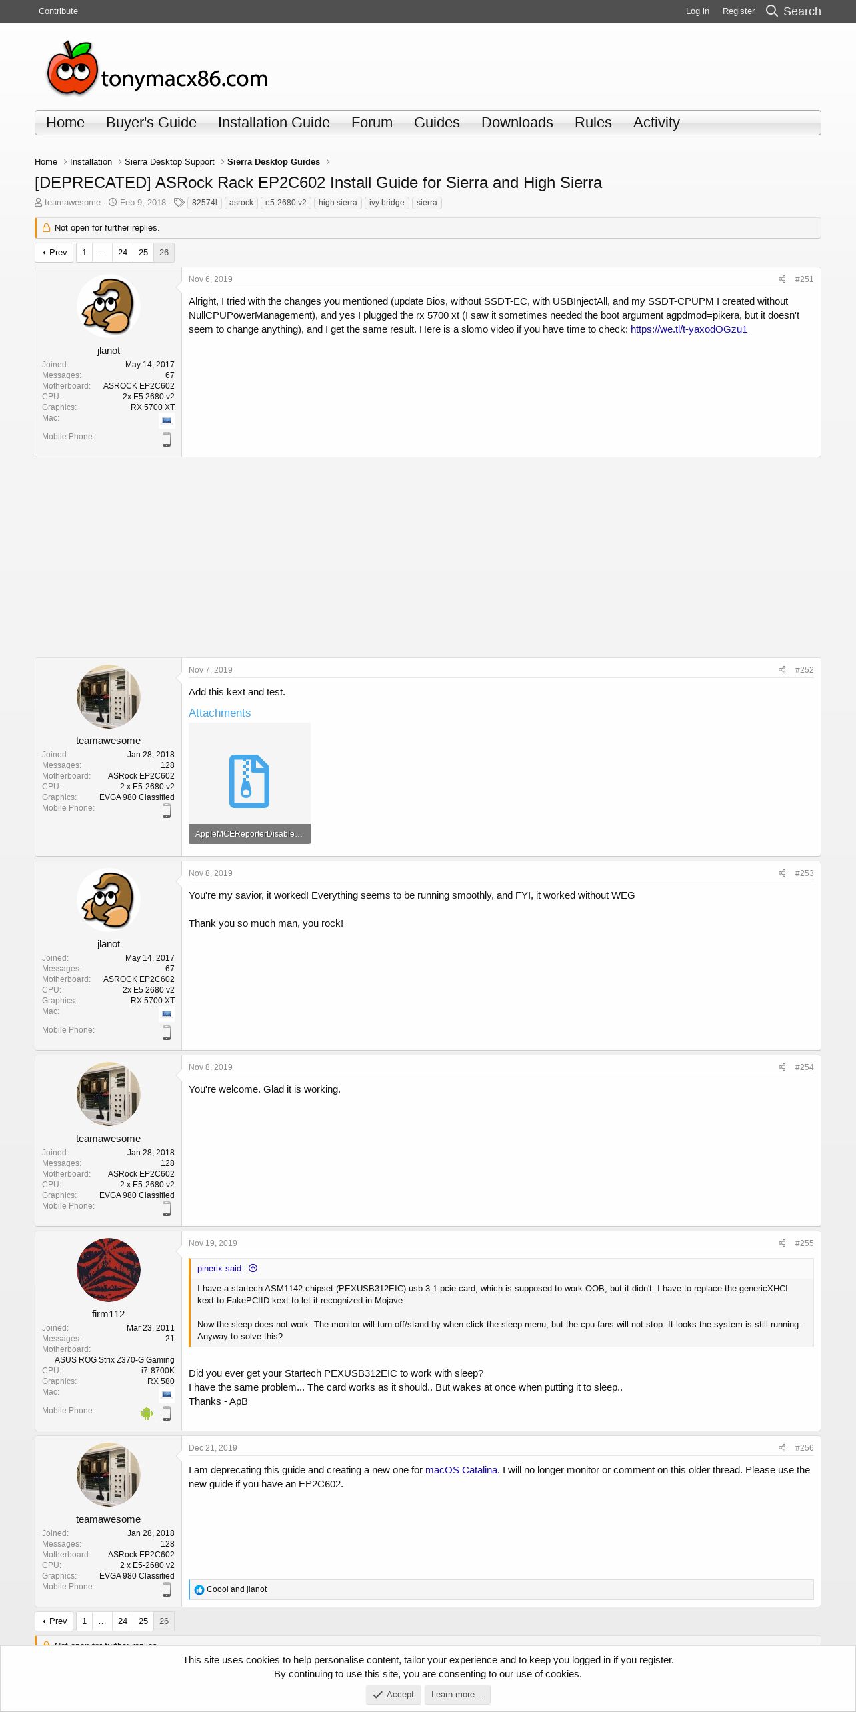The height and width of the screenshot is (1712, 856).
Task: Click teamawesome's avatar in post #256
Action: click(109, 1475)
